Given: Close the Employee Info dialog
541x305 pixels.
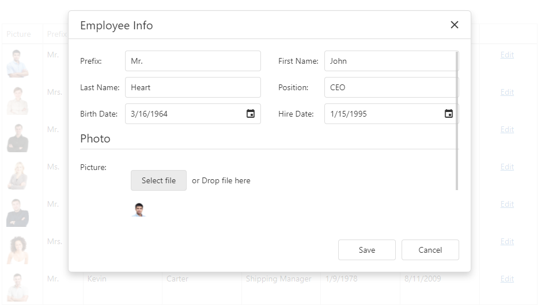Looking at the screenshot, I should point(455,25).
